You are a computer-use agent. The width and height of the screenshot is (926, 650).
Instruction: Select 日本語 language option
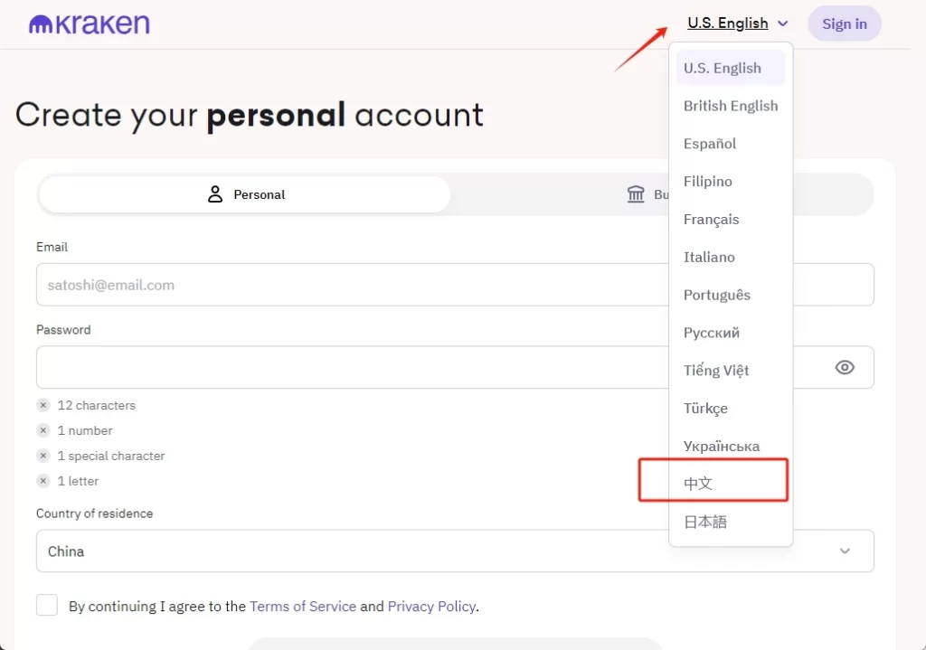click(x=705, y=522)
